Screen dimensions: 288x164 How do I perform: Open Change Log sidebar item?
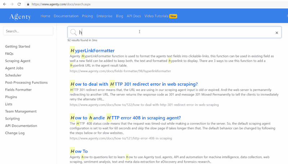(15, 133)
